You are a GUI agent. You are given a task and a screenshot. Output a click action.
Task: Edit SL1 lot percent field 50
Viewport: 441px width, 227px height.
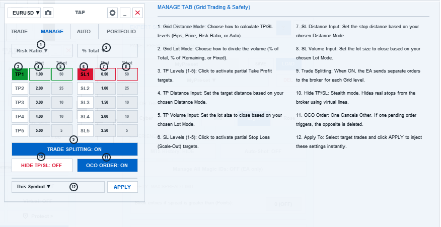tap(127, 74)
